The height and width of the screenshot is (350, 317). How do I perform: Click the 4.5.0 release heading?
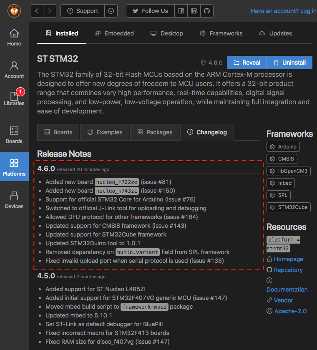(46, 276)
